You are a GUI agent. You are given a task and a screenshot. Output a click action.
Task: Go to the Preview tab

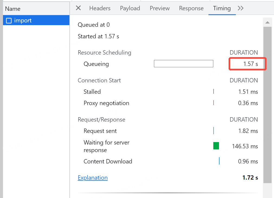tap(160, 8)
